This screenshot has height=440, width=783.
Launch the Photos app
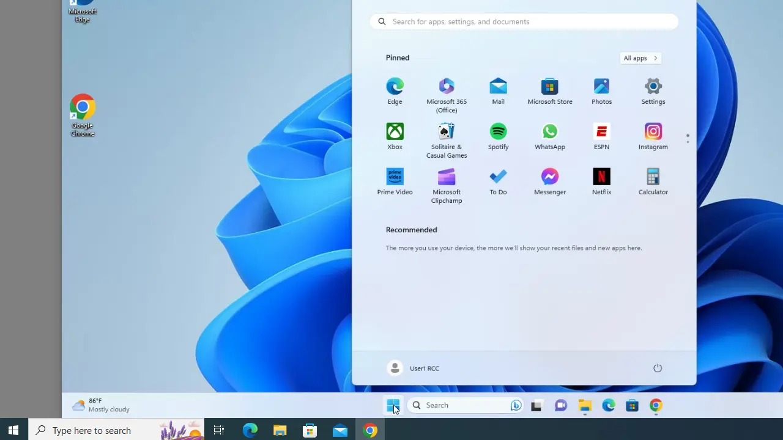point(601,92)
